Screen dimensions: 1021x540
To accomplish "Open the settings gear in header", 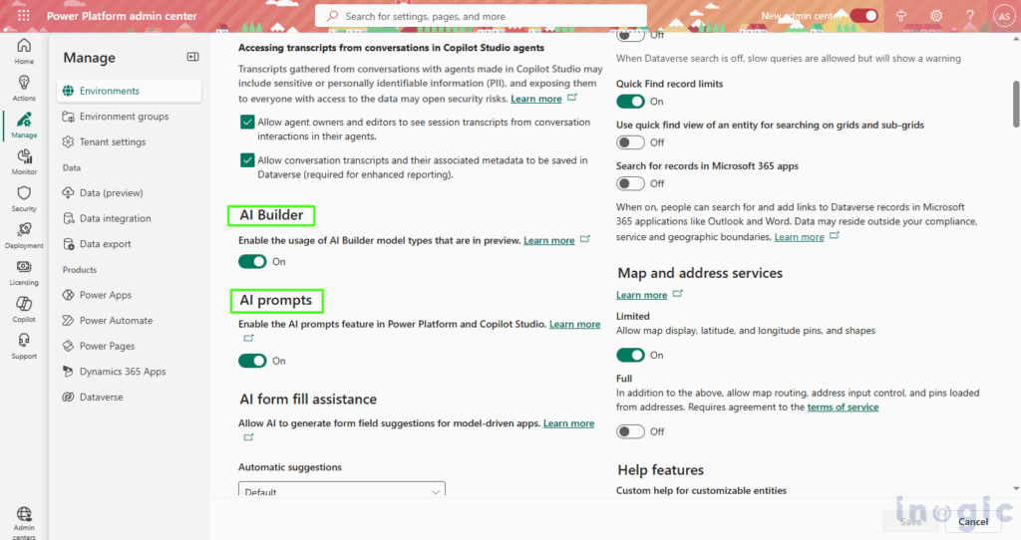I will pyautogui.click(x=936, y=16).
